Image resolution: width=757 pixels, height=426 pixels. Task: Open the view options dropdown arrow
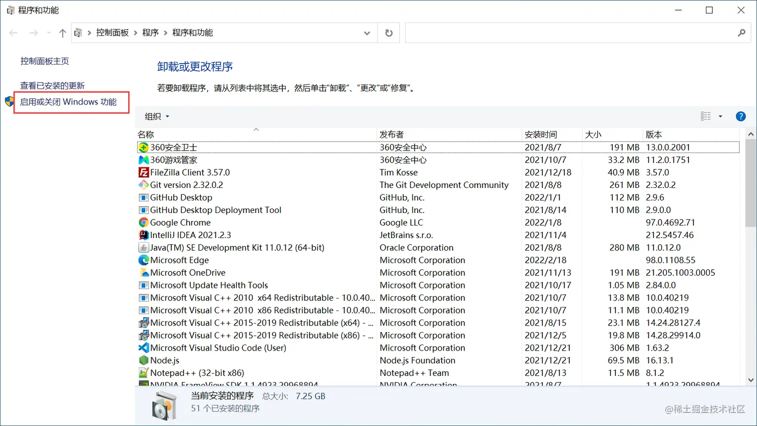pos(720,116)
